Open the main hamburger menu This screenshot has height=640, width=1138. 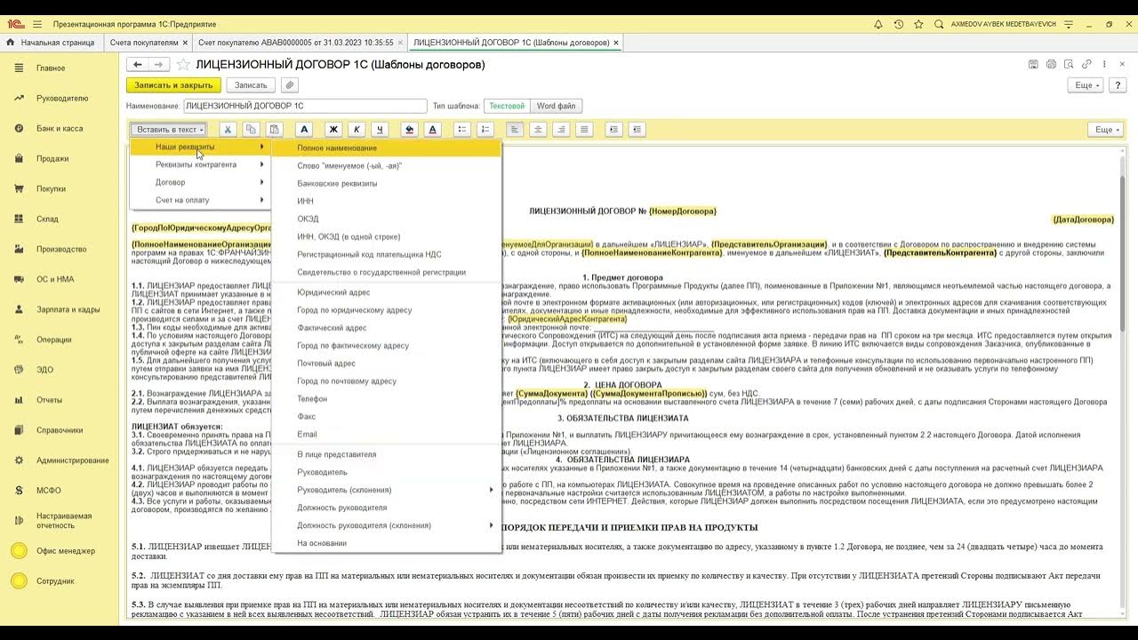(x=37, y=24)
